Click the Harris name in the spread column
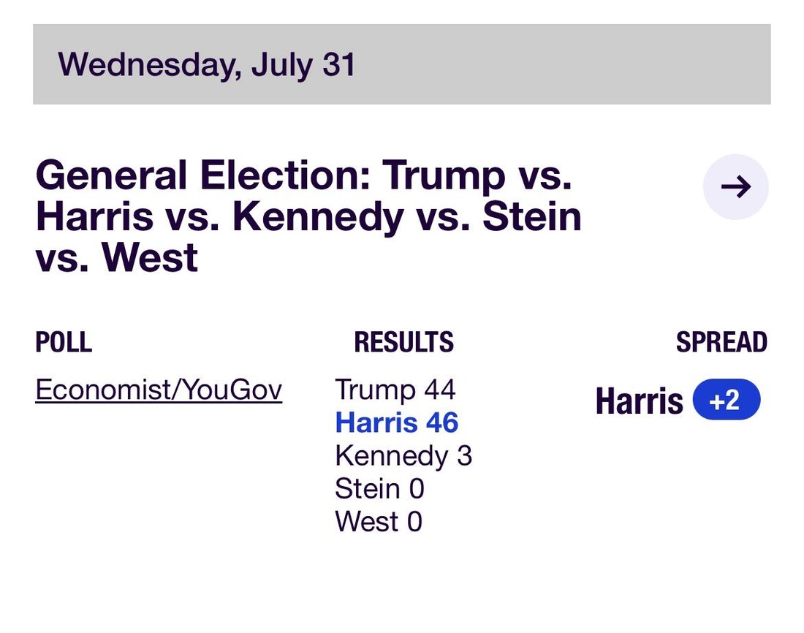The image size is (804, 633). click(639, 401)
